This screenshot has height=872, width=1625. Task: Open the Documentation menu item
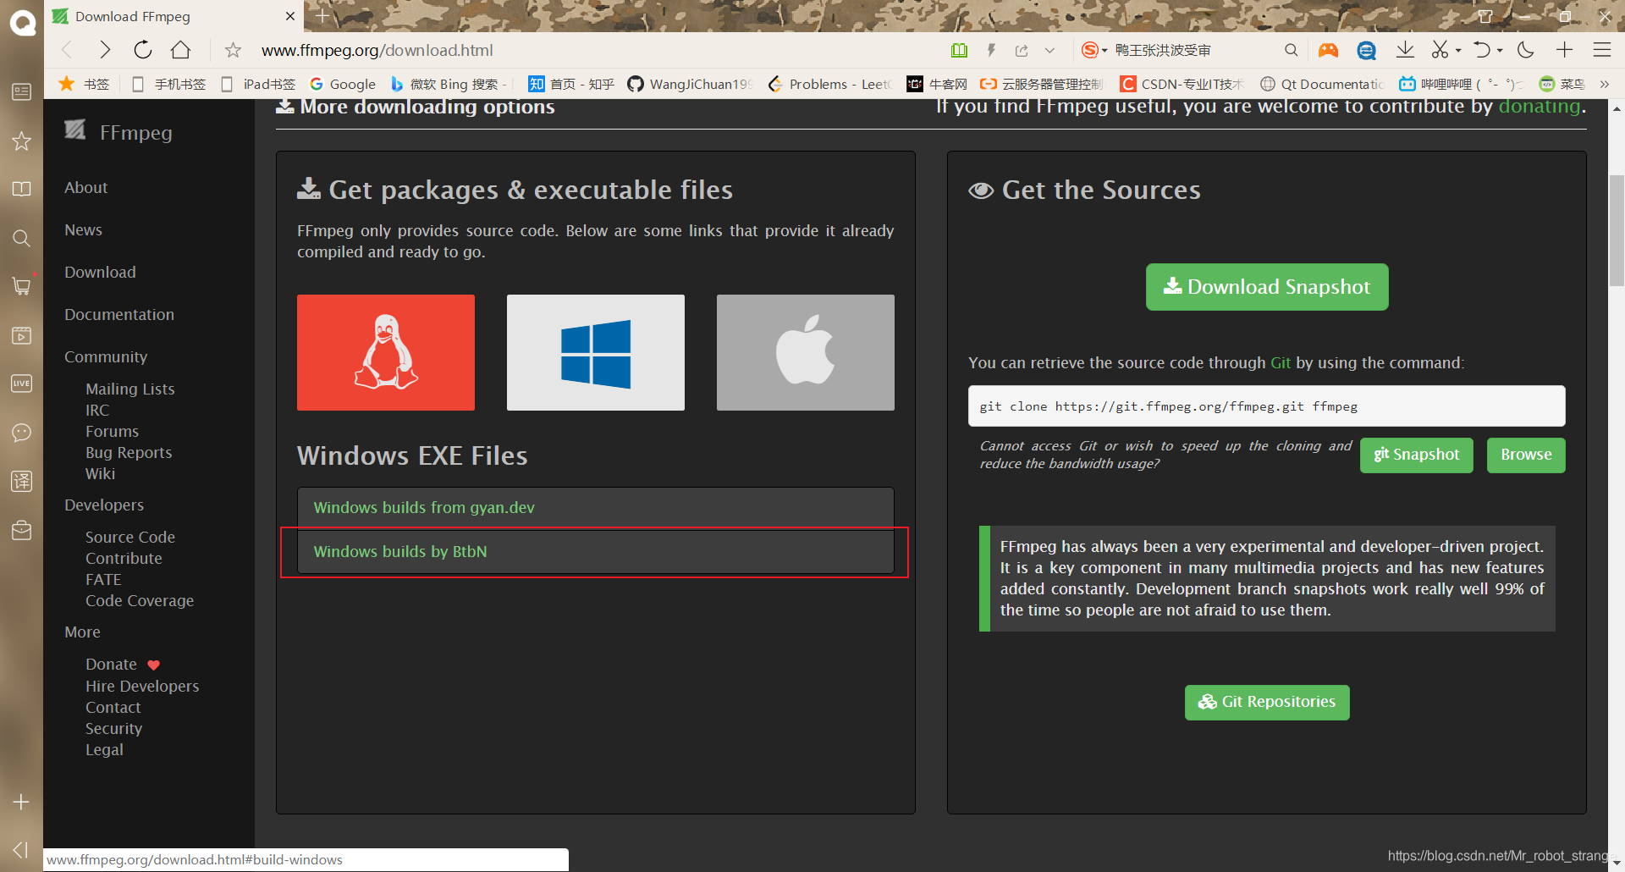[x=119, y=314]
